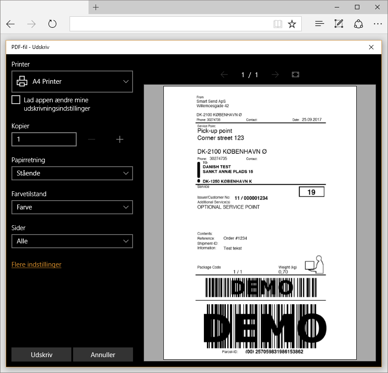
Task: Click into the Kopier number field
Action: (x=44, y=139)
